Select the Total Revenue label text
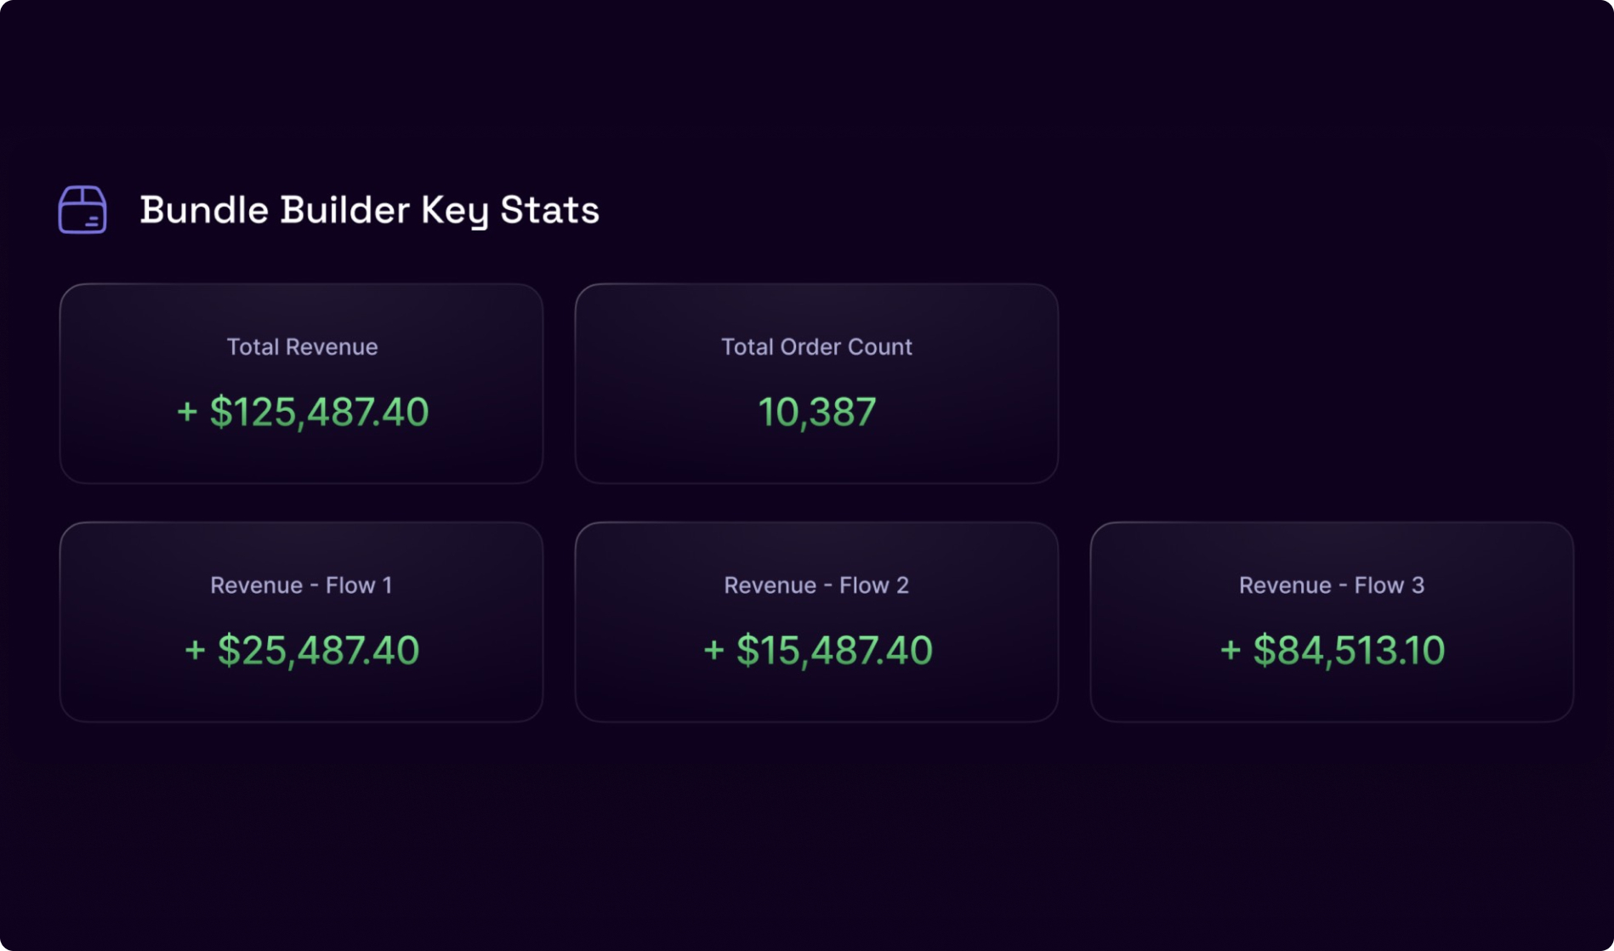 [x=302, y=347]
